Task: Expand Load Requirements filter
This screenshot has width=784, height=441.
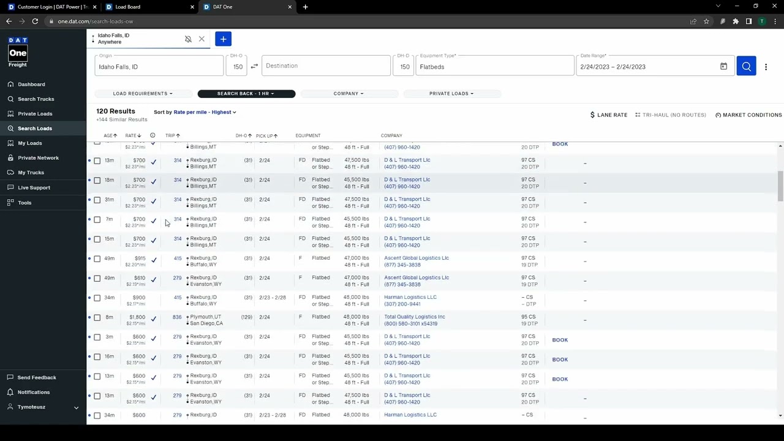Action: click(x=143, y=94)
